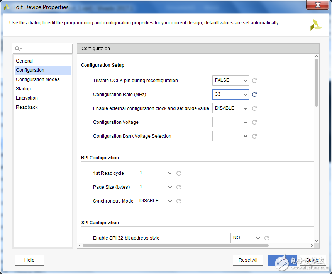Image resolution: width=332 pixels, height=274 pixels.
Task: Click reset icon next to Tristate CCLK pin
Action: point(254,81)
